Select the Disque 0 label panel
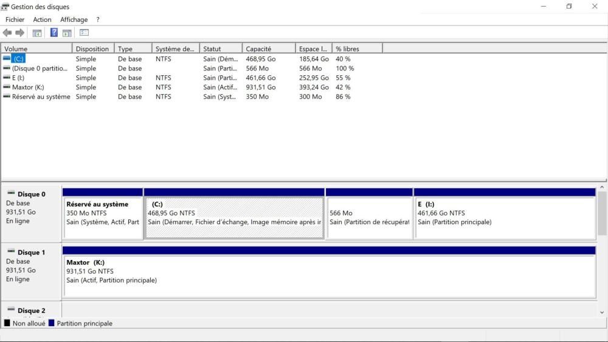Screen dimensions: 608x342 click(32, 214)
